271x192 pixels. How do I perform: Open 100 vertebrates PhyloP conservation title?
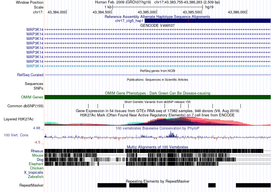pos(157,128)
